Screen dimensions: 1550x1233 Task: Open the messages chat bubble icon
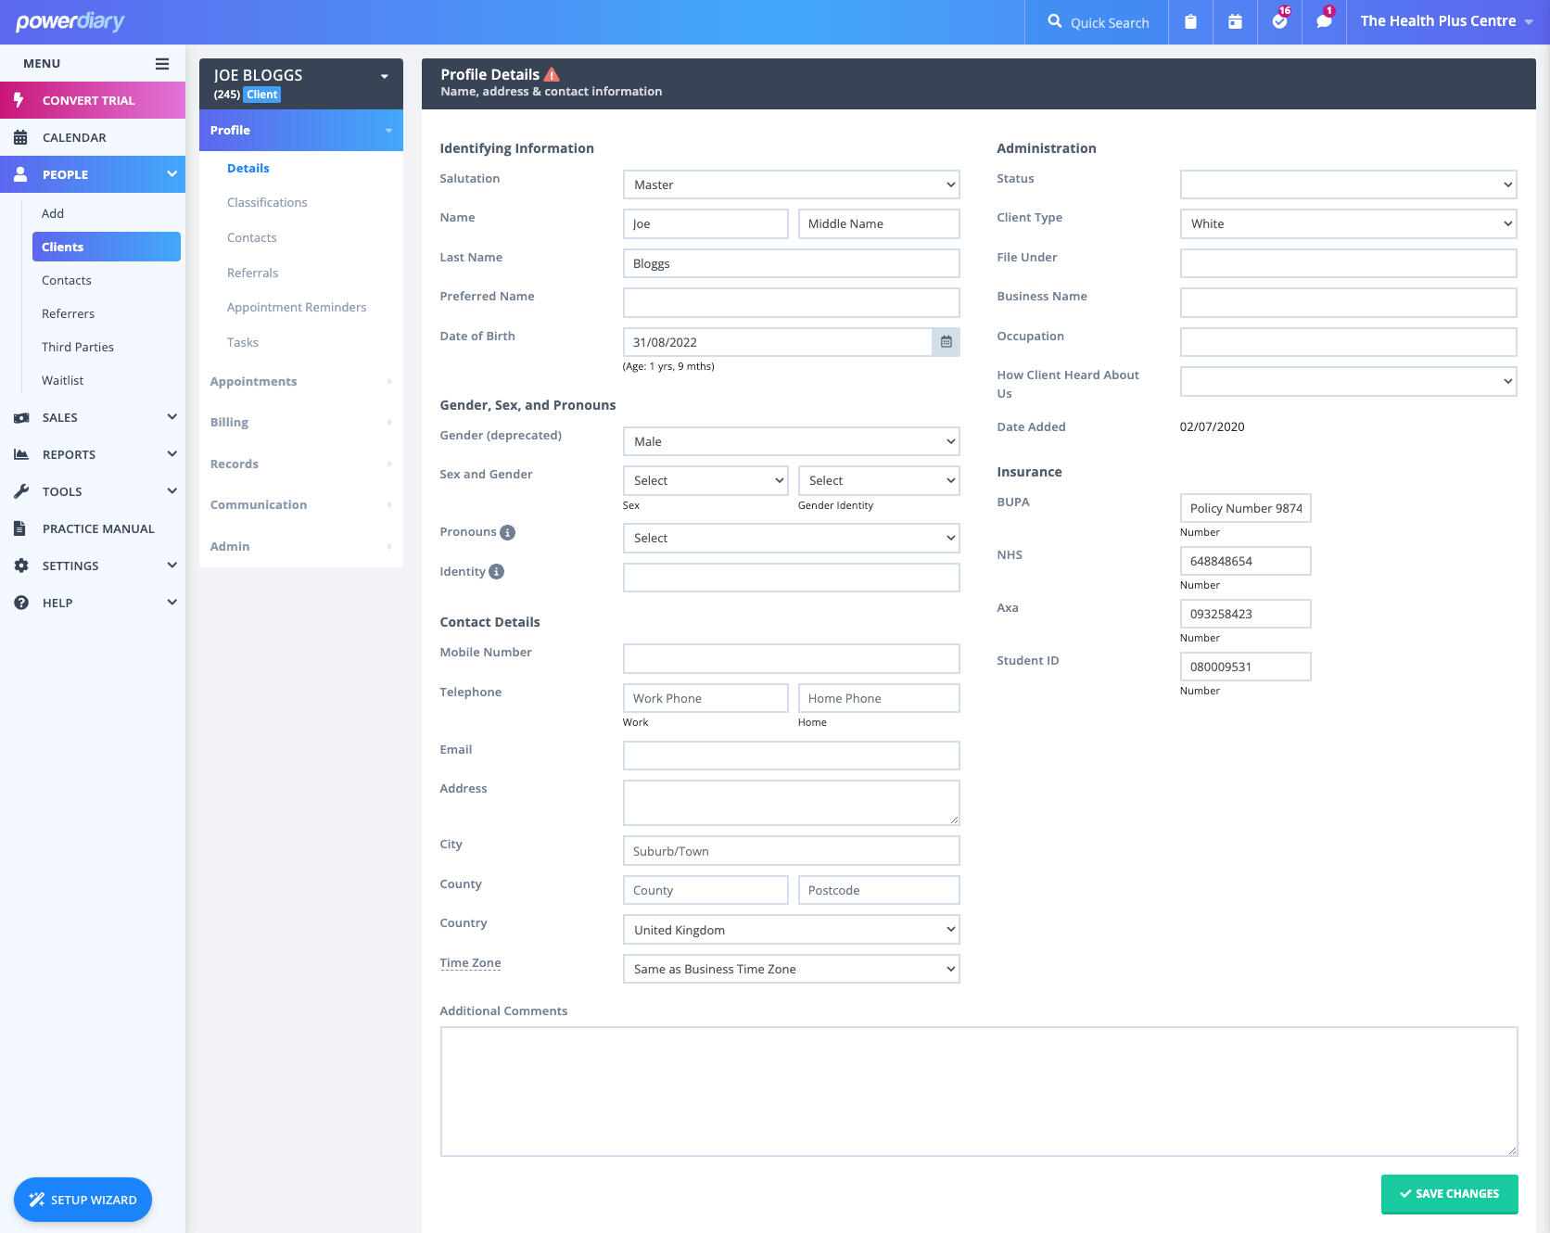tap(1324, 21)
